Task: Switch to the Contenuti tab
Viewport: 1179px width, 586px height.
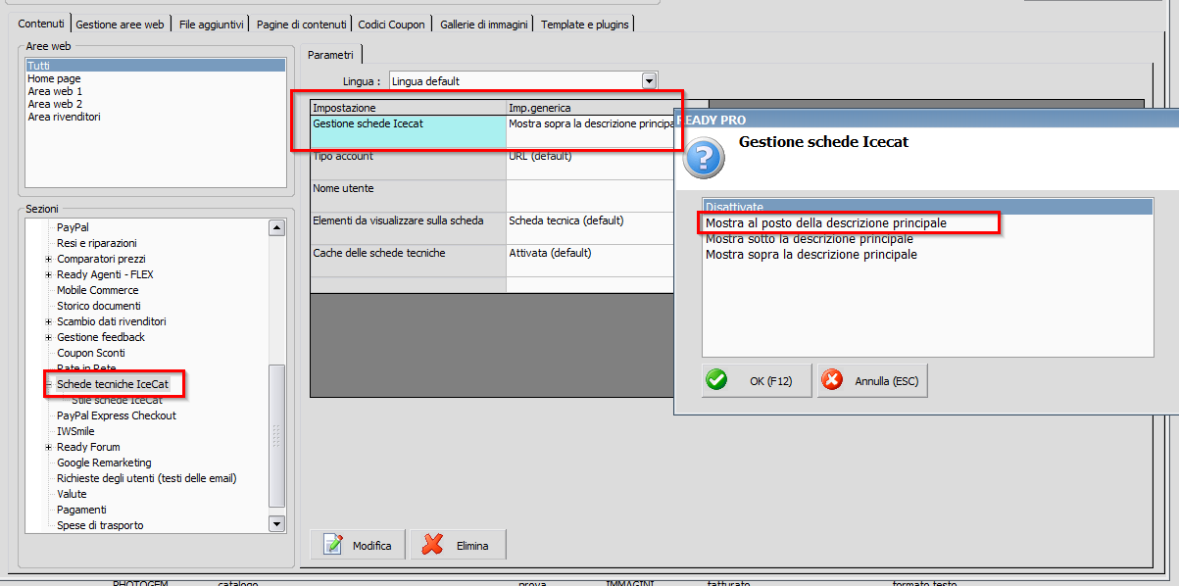Action: click(x=42, y=23)
